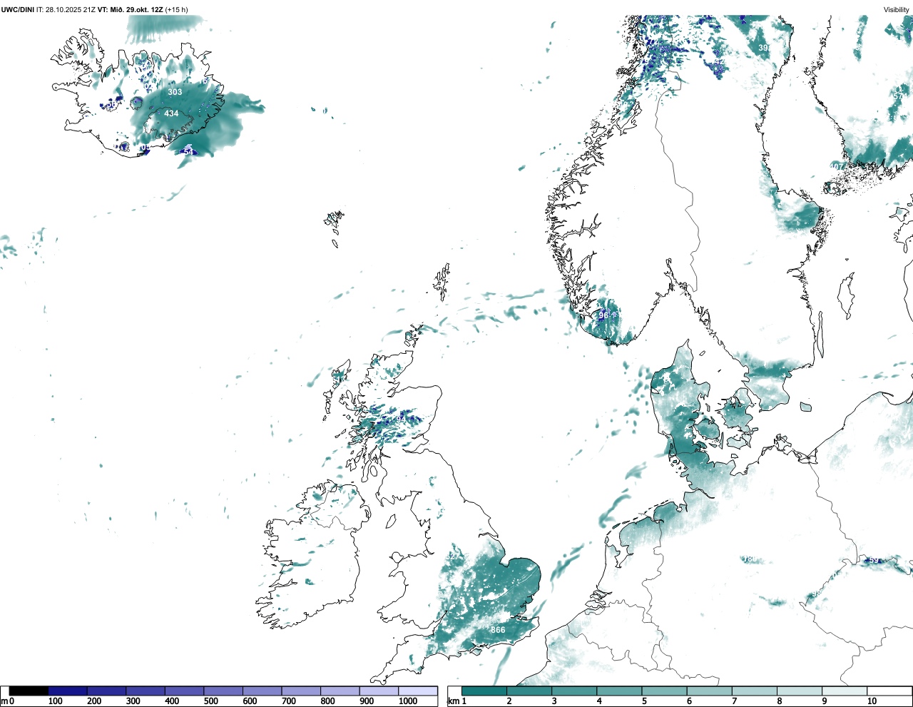Pick the 400–500 m legend swatch
The height and width of the screenshot is (707, 913).
pyautogui.click(x=185, y=691)
